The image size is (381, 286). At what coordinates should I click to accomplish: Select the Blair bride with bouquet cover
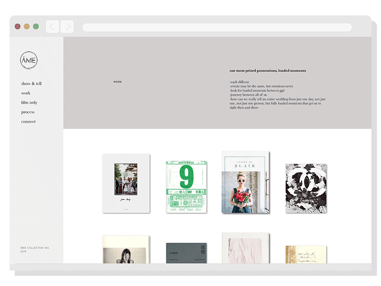coord(245,182)
